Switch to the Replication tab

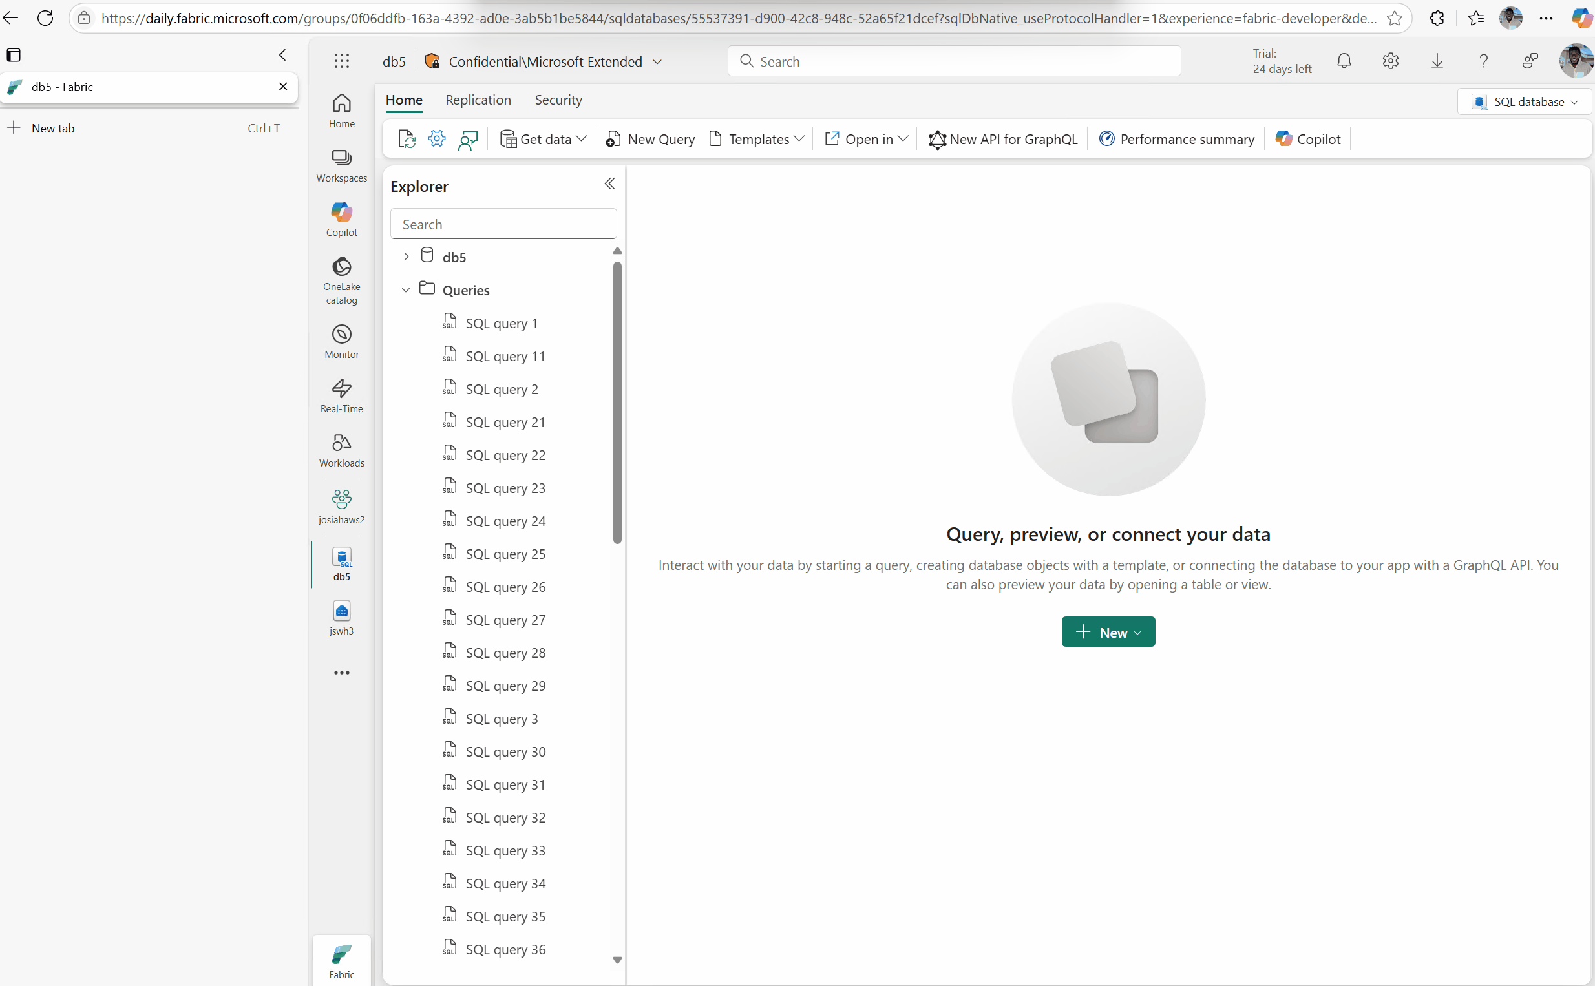pos(478,100)
